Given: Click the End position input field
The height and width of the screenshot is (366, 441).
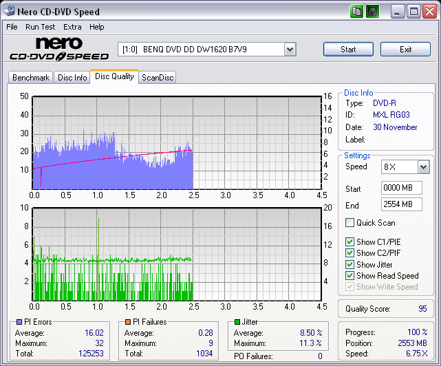Looking at the screenshot, I should (x=401, y=204).
